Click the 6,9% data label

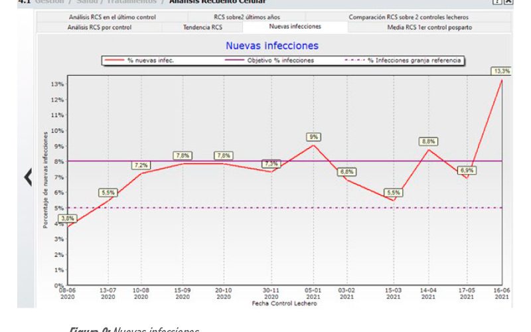pyautogui.click(x=467, y=171)
